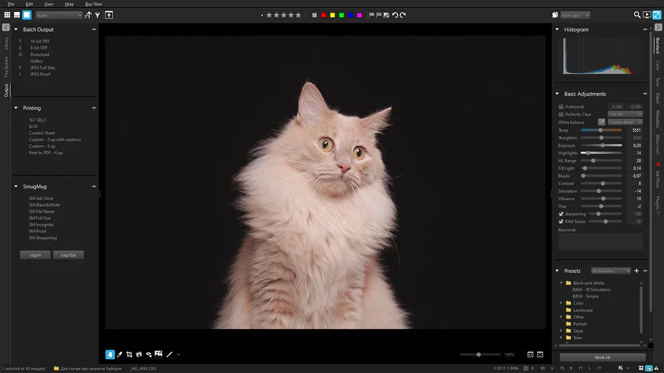Image resolution: width=664 pixels, height=373 pixels.
Task: Open the Custom Kelvin white balance dropdown
Action: click(625, 122)
